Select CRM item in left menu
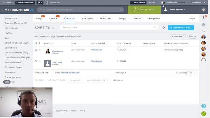Screen dimensions: 210x118 pos(7,82)
